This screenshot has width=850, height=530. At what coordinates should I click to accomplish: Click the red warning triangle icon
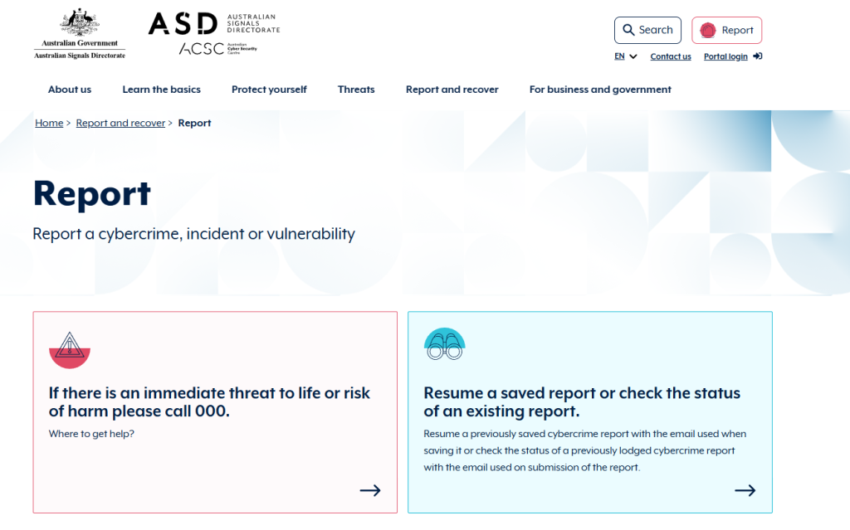[x=70, y=349]
